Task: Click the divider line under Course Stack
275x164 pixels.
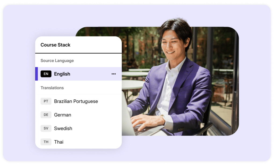Action: click(78, 53)
